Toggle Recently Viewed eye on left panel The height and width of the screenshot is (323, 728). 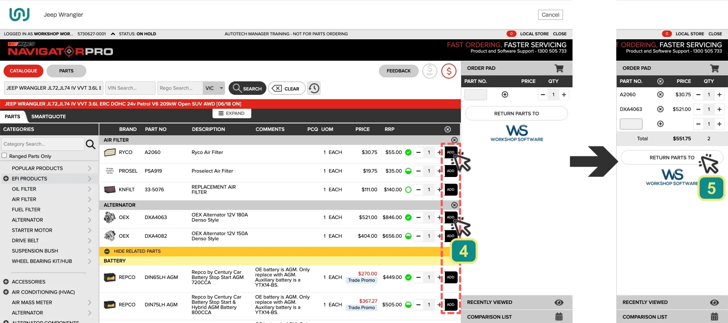(x=559, y=302)
